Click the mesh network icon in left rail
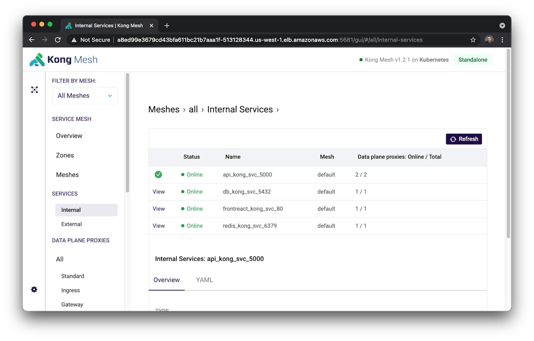The height and width of the screenshot is (341, 534). (x=34, y=90)
